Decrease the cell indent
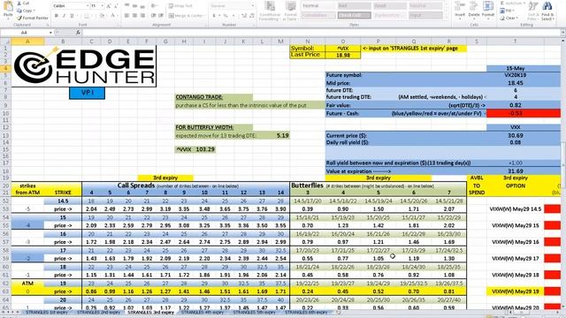Screen dimensions: 566x318 coord(153,16)
